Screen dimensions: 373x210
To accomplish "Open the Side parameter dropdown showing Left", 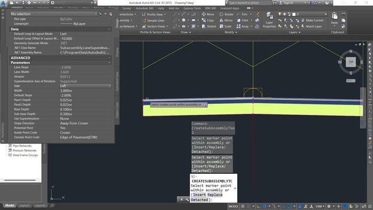I will pos(86,86).
